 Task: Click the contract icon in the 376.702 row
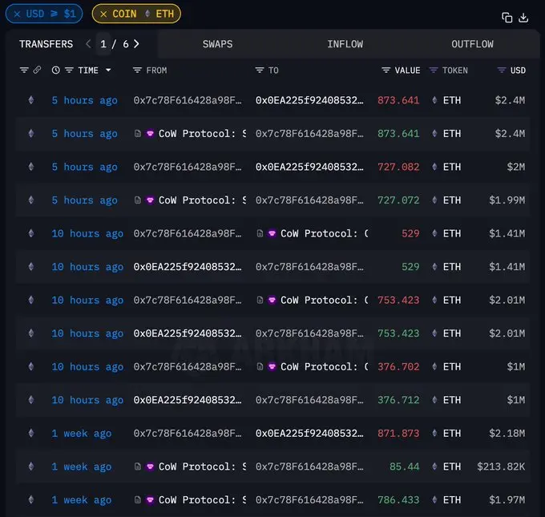click(260, 367)
